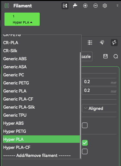Click the filament sync icon in header
The height and width of the screenshot is (166, 121).
point(65,6)
